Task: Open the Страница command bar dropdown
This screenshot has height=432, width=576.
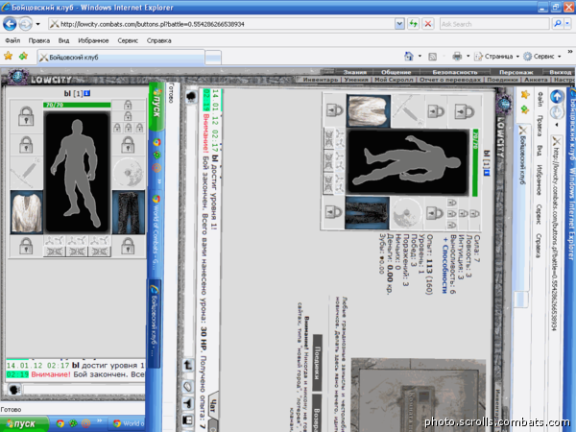Action: (x=496, y=57)
